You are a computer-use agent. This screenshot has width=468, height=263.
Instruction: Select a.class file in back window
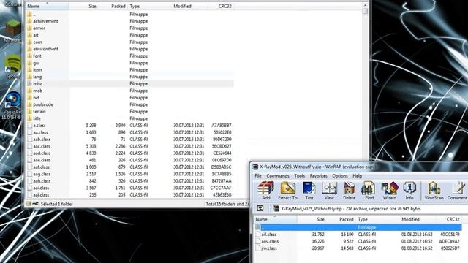coord(130,126)
